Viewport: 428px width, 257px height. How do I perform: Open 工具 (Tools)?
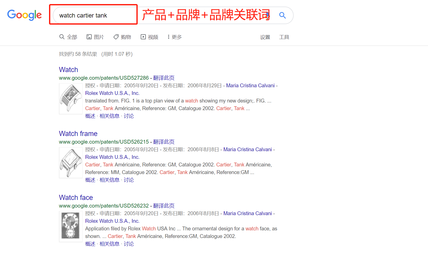pos(284,37)
